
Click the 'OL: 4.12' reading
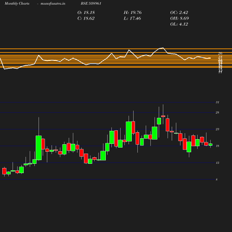pyautogui.click(x=179, y=24)
